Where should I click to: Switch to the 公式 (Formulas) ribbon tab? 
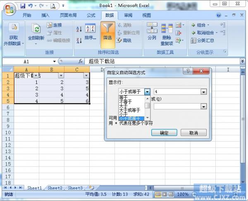(x=91, y=15)
